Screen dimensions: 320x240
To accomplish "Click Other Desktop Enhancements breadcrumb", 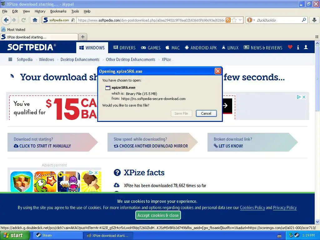I will 131,59.
